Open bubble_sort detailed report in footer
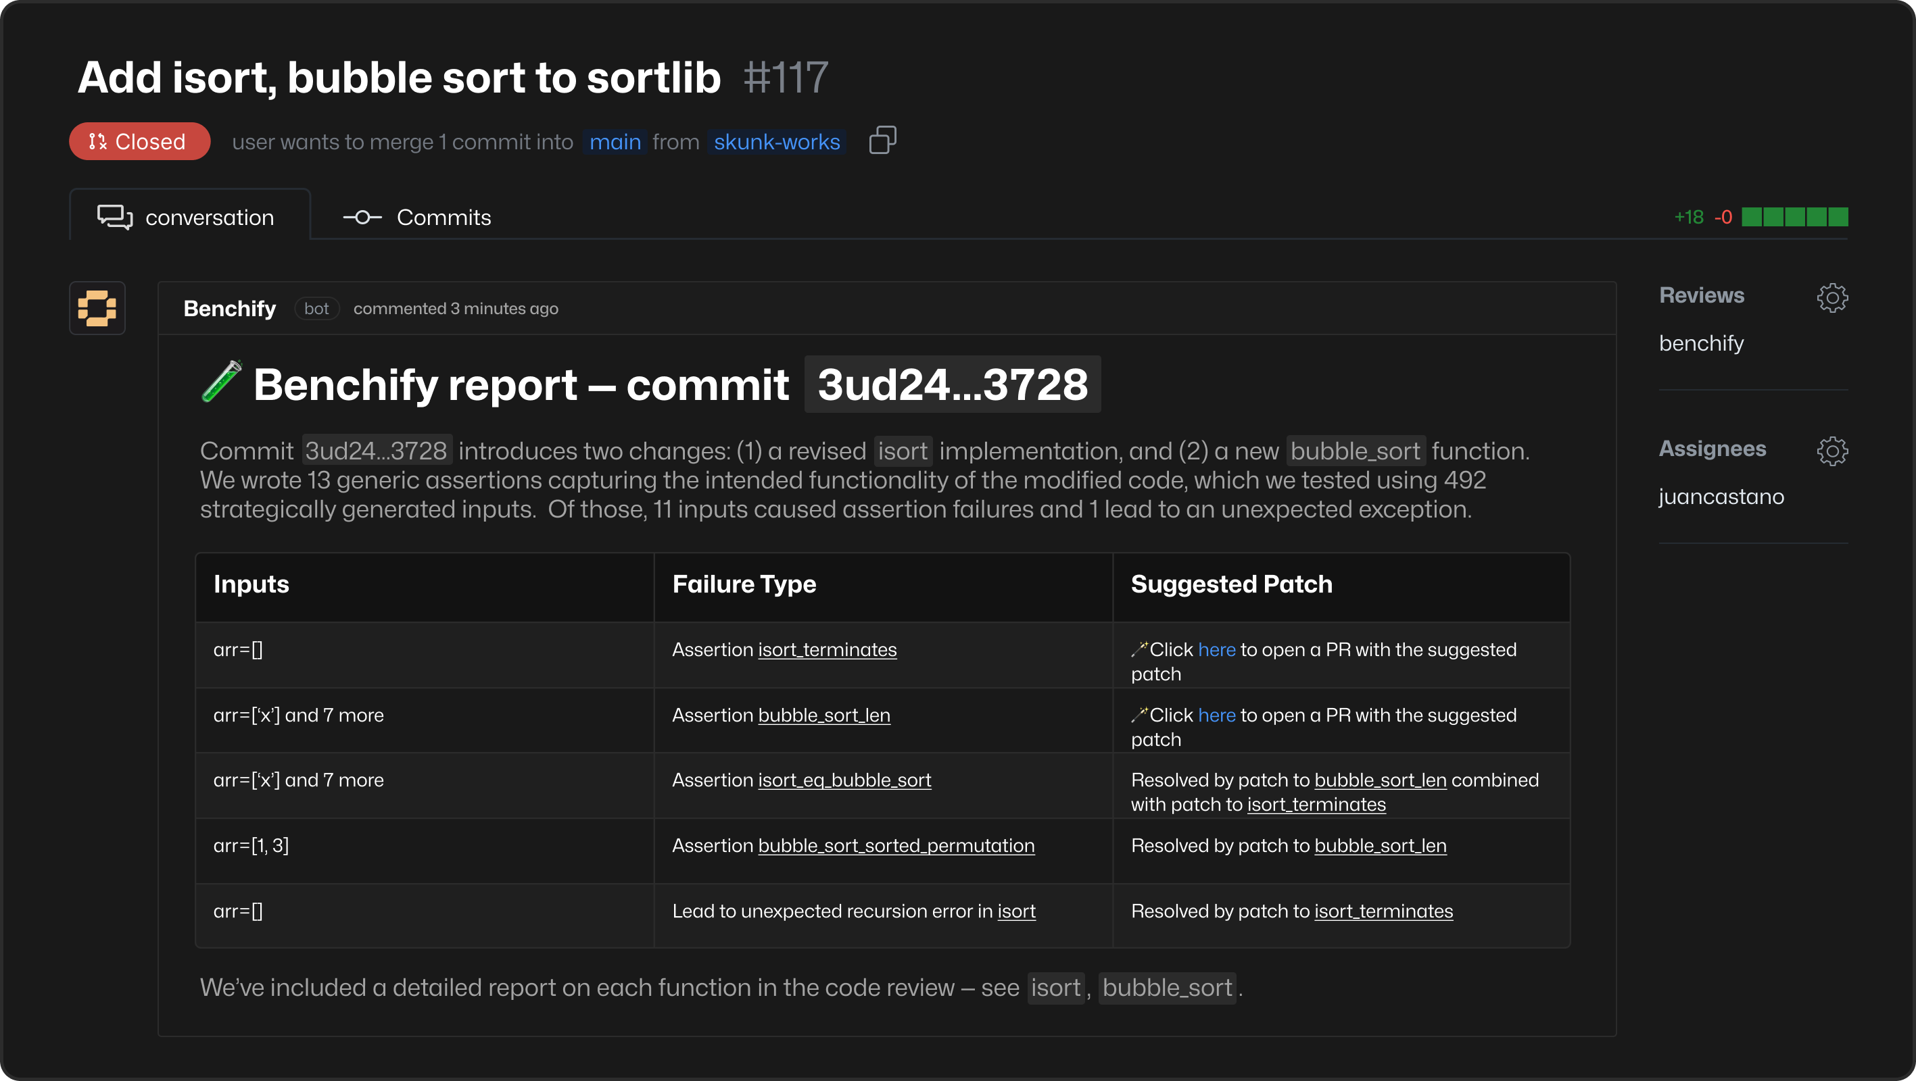The height and width of the screenshot is (1081, 1916). point(1166,987)
